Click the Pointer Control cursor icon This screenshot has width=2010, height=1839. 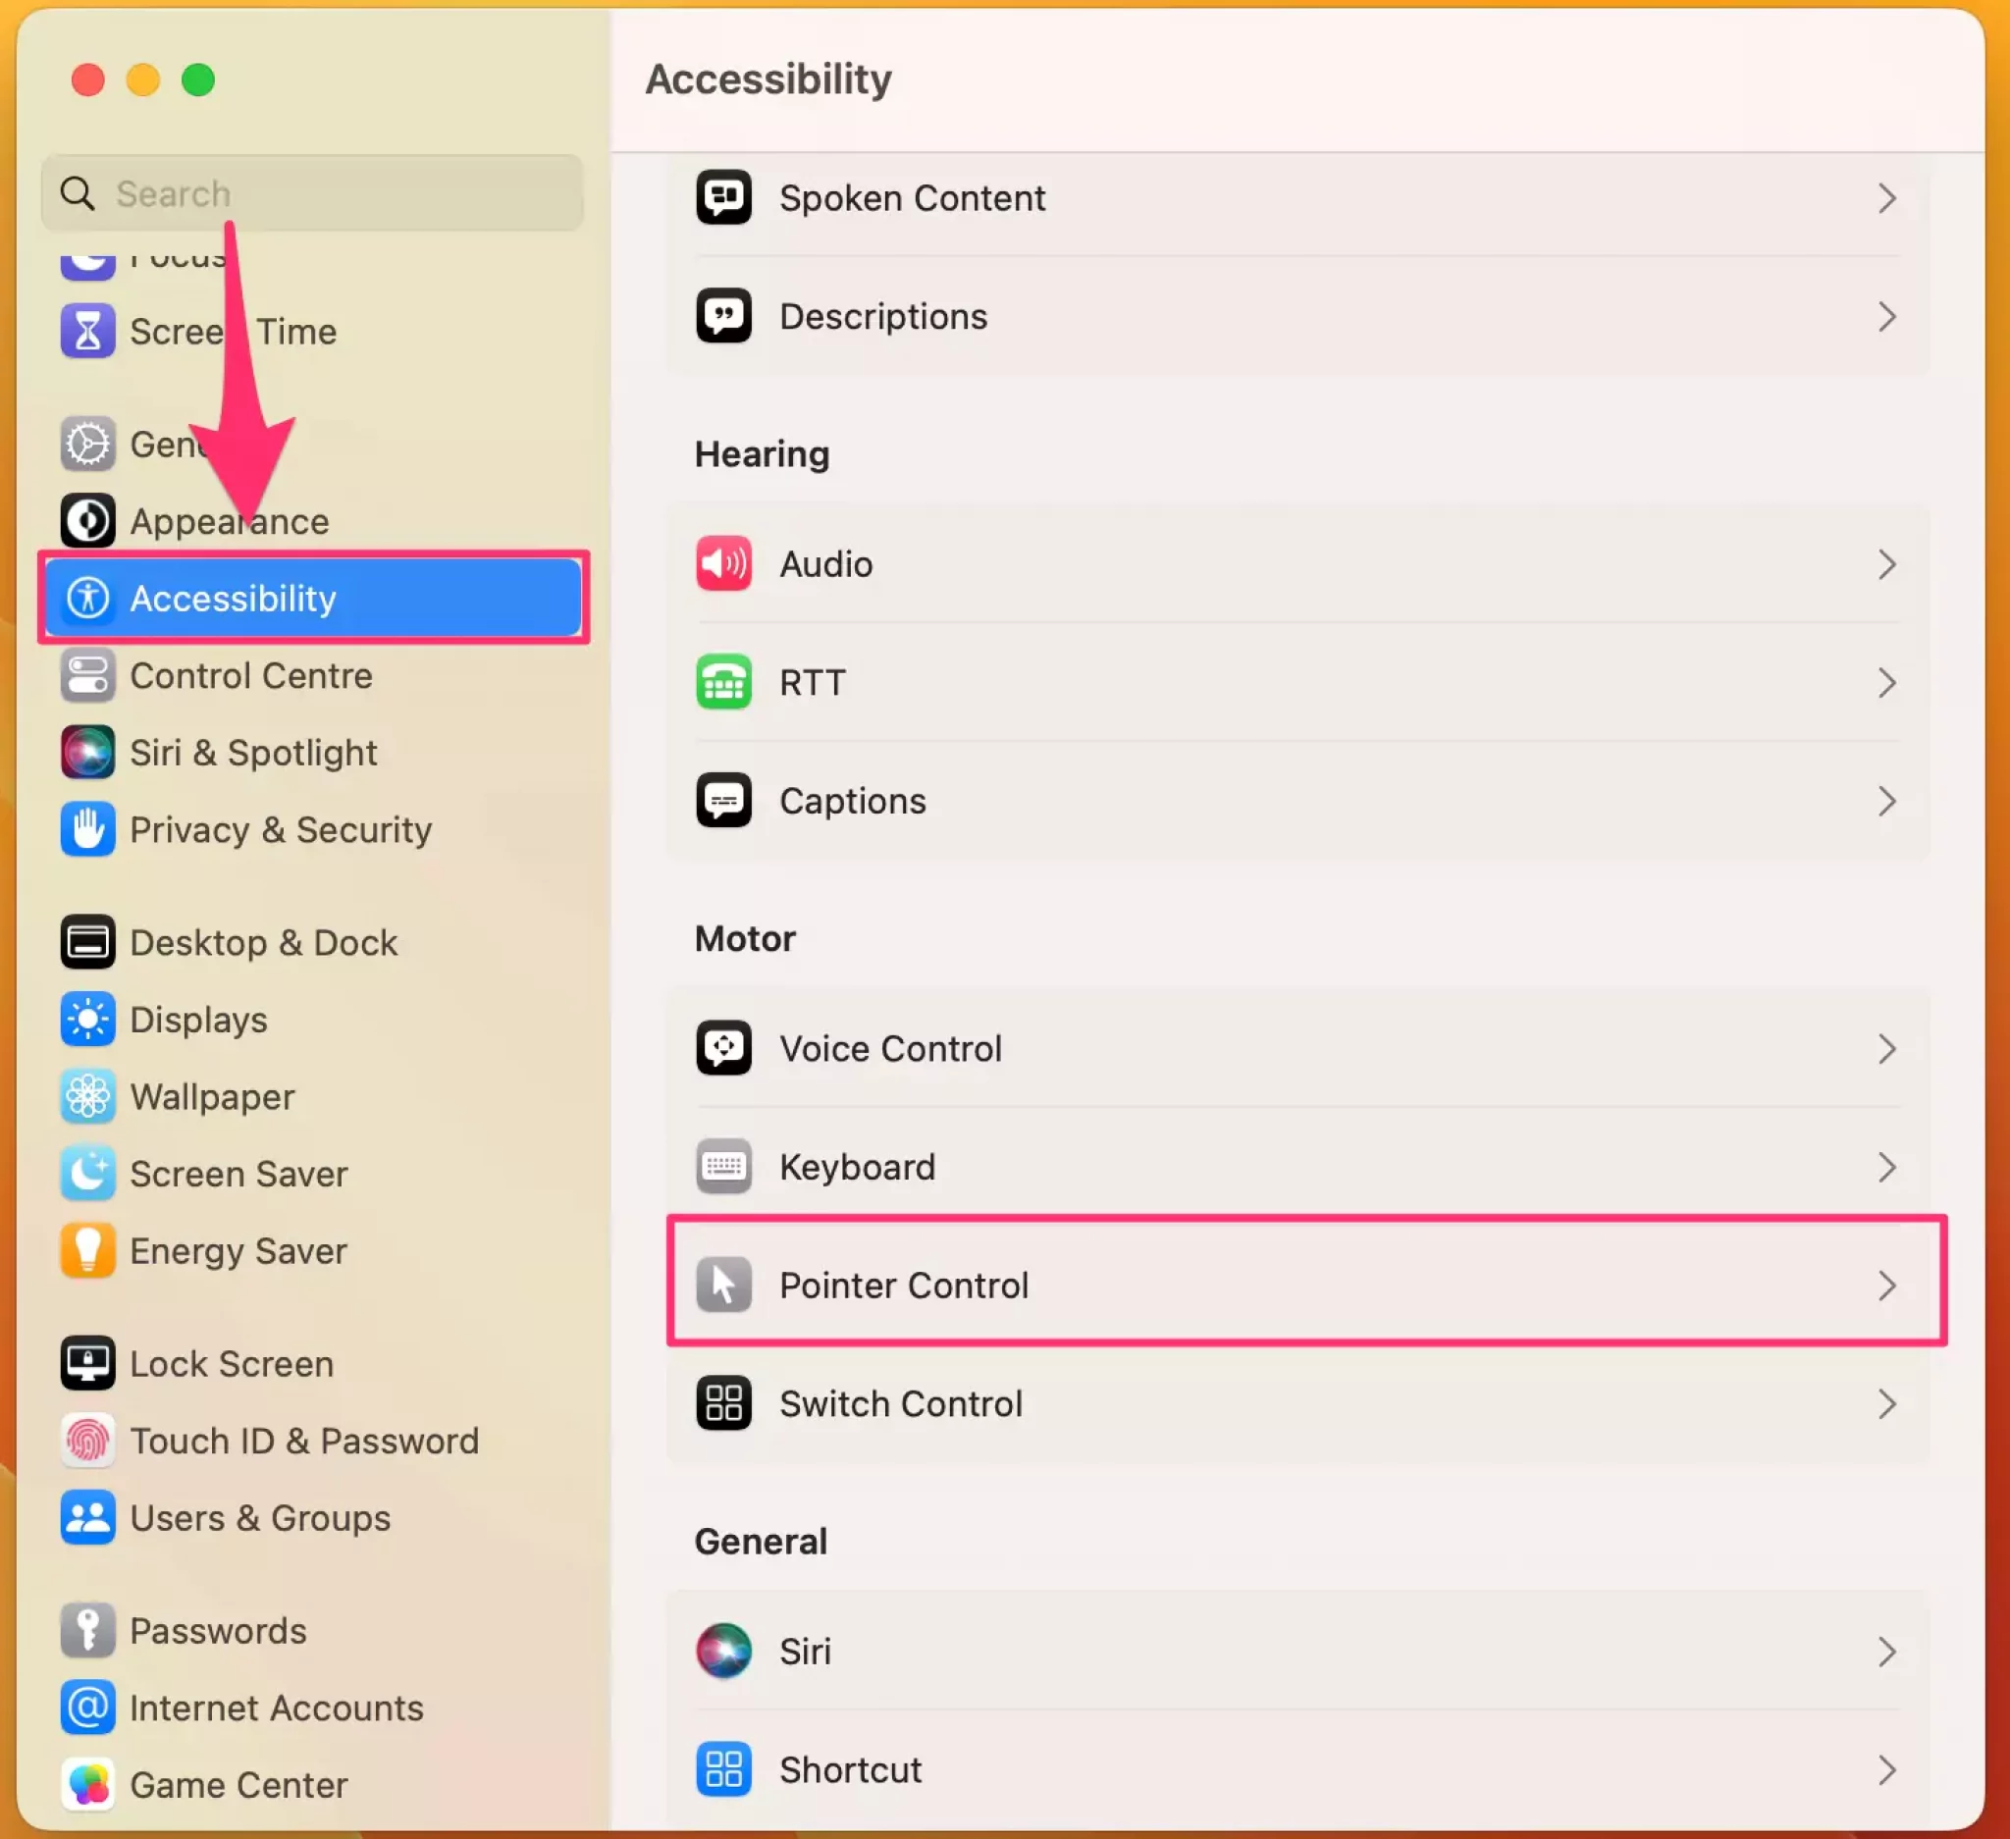click(724, 1285)
